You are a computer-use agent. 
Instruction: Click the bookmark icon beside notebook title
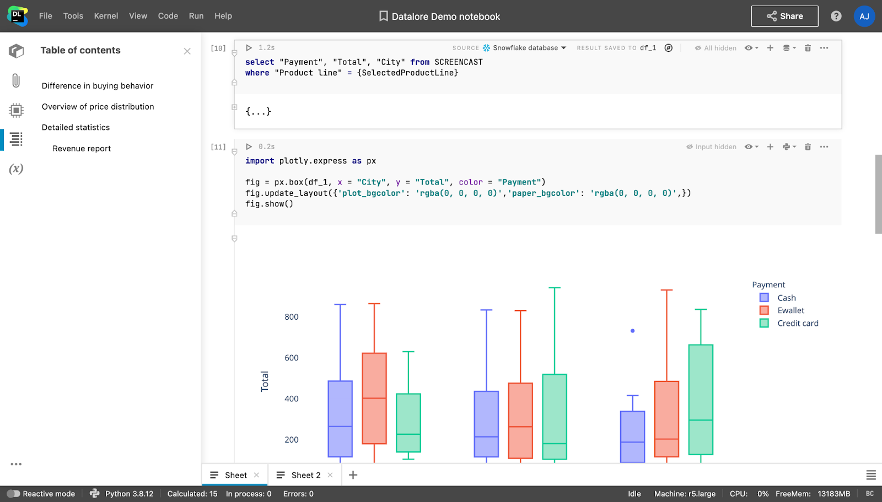coord(384,17)
